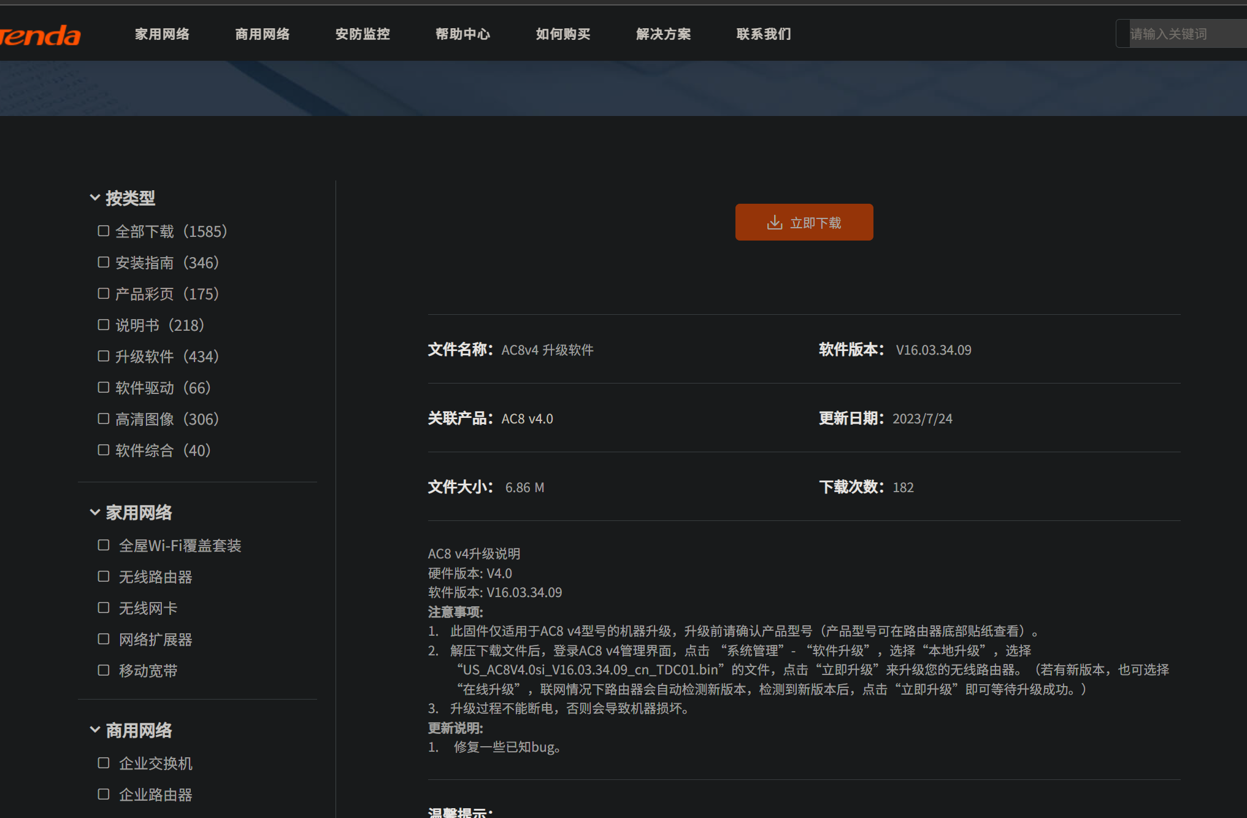
Task: Collapse the 按类型 section chevron
Action: click(95, 198)
